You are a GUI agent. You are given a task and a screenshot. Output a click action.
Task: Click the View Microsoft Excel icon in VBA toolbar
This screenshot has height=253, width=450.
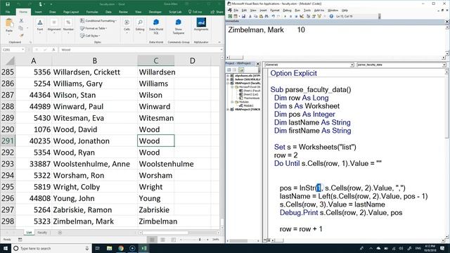point(230,16)
